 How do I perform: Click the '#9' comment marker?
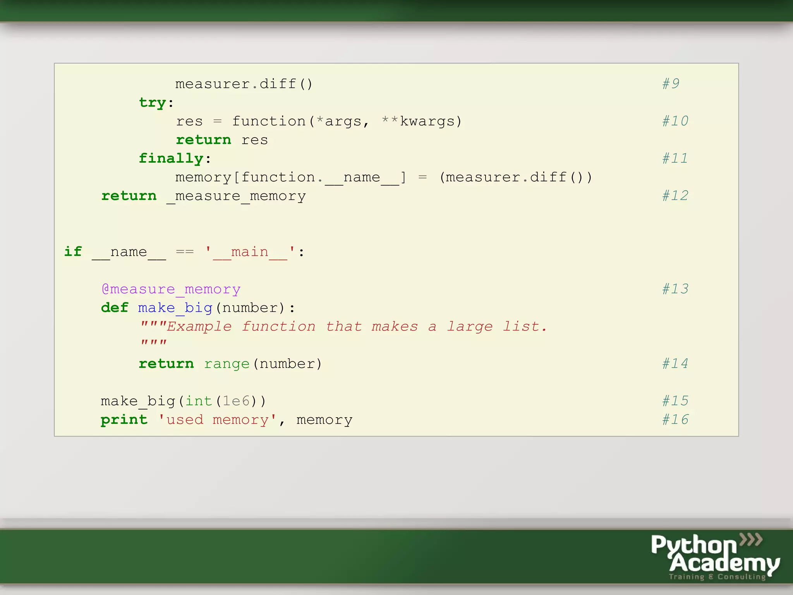[671, 84]
